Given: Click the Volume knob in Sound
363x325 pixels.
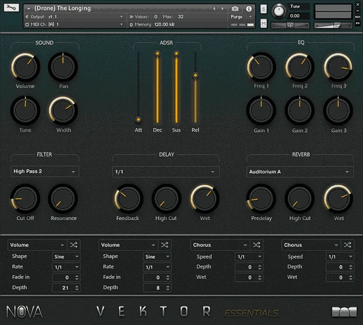Looking at the screenshot, I should [x=25, y=67].
